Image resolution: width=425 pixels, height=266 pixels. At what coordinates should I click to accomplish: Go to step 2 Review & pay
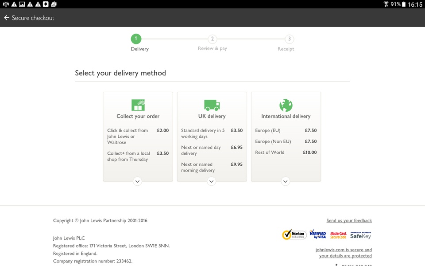(x=212, y=39)
